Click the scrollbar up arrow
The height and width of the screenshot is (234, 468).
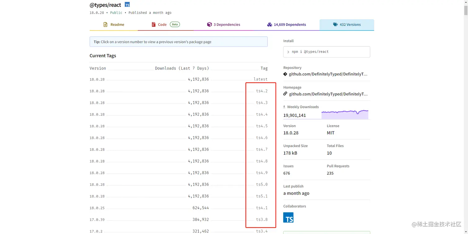[466, 2]
